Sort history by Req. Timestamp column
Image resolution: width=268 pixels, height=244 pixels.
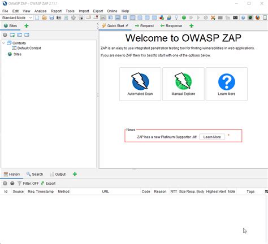point(41,191)
